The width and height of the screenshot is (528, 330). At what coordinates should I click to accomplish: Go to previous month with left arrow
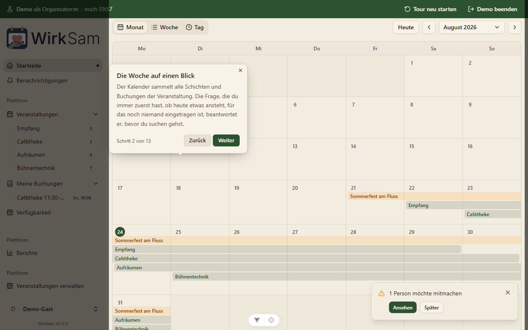429,27
